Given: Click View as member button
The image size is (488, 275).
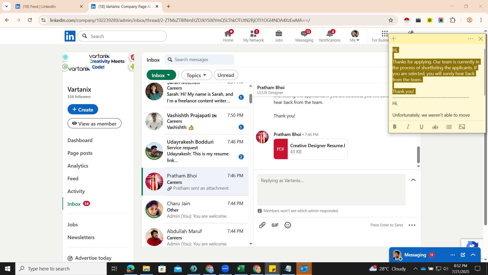Looking at the screenshot, I should [x=94, y=123].
